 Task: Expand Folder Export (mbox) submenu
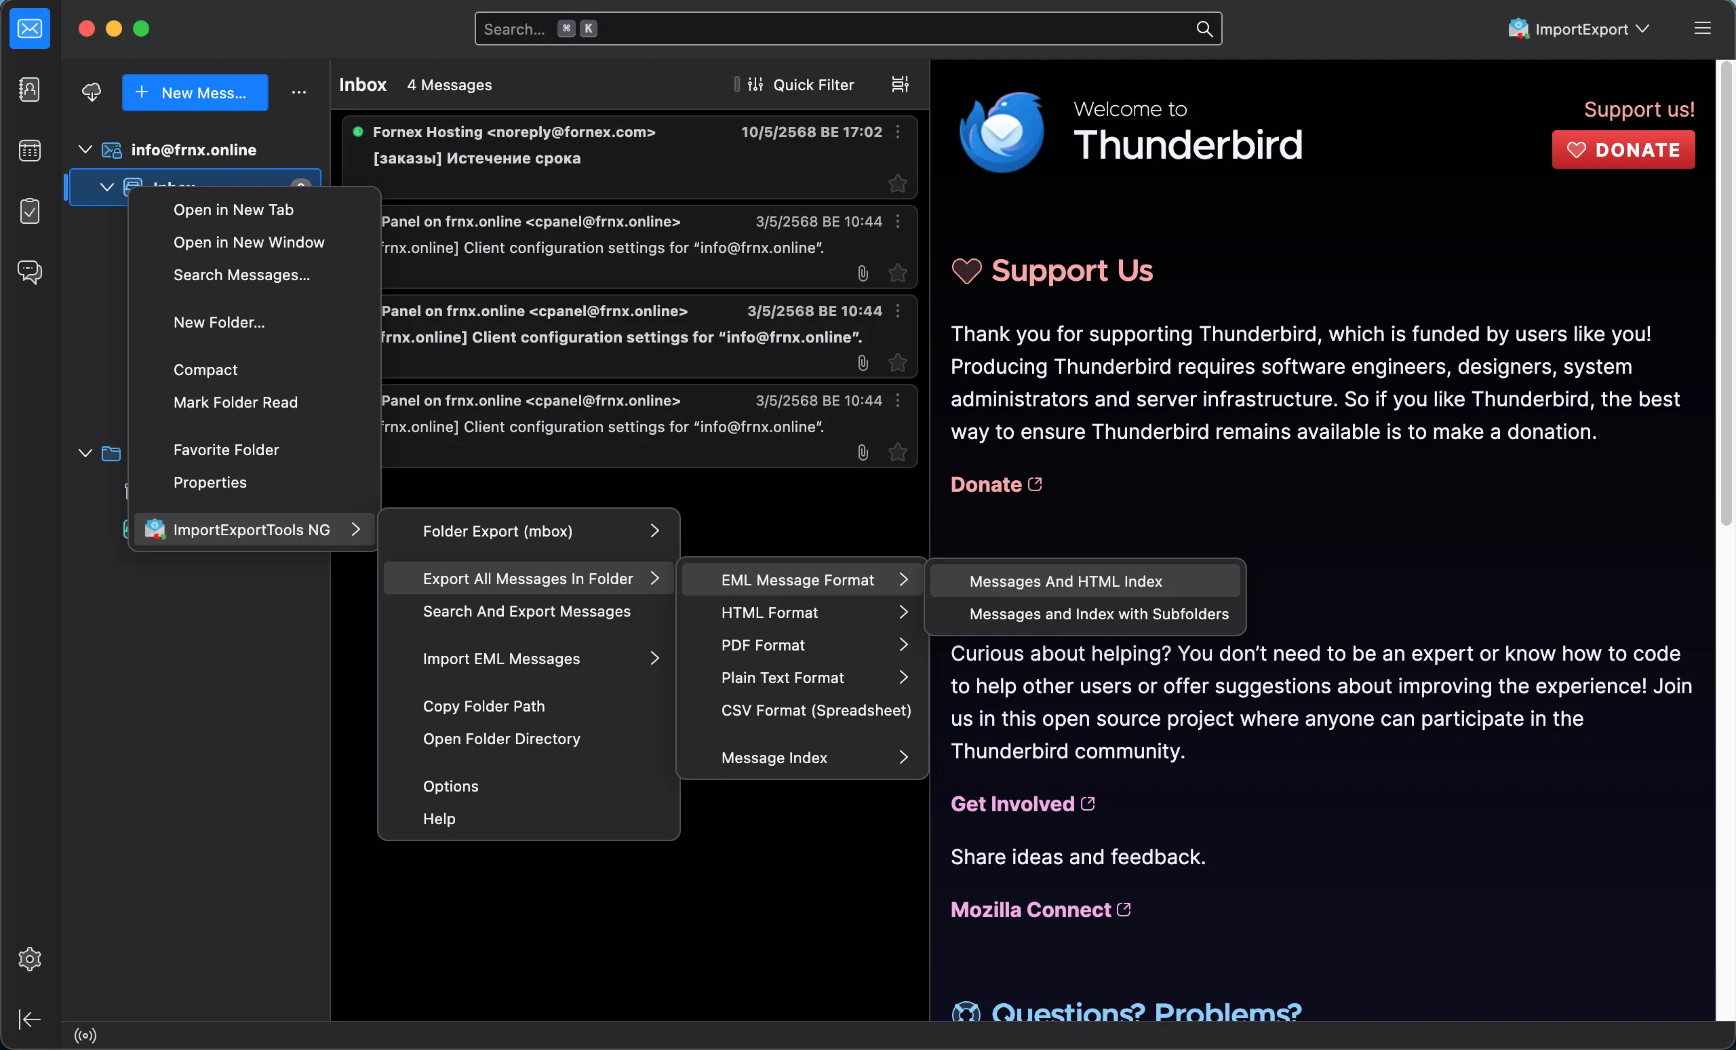click(528, 530)
